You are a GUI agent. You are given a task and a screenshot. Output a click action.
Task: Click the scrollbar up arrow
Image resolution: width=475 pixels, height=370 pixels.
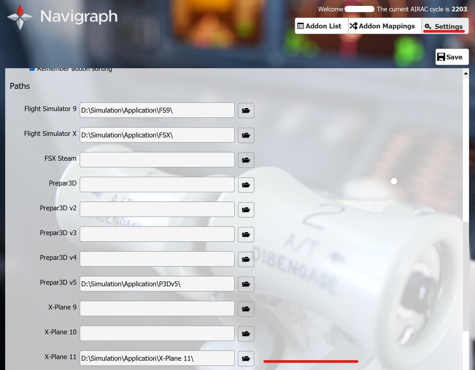pyautogui.click(x=466, y=73)
